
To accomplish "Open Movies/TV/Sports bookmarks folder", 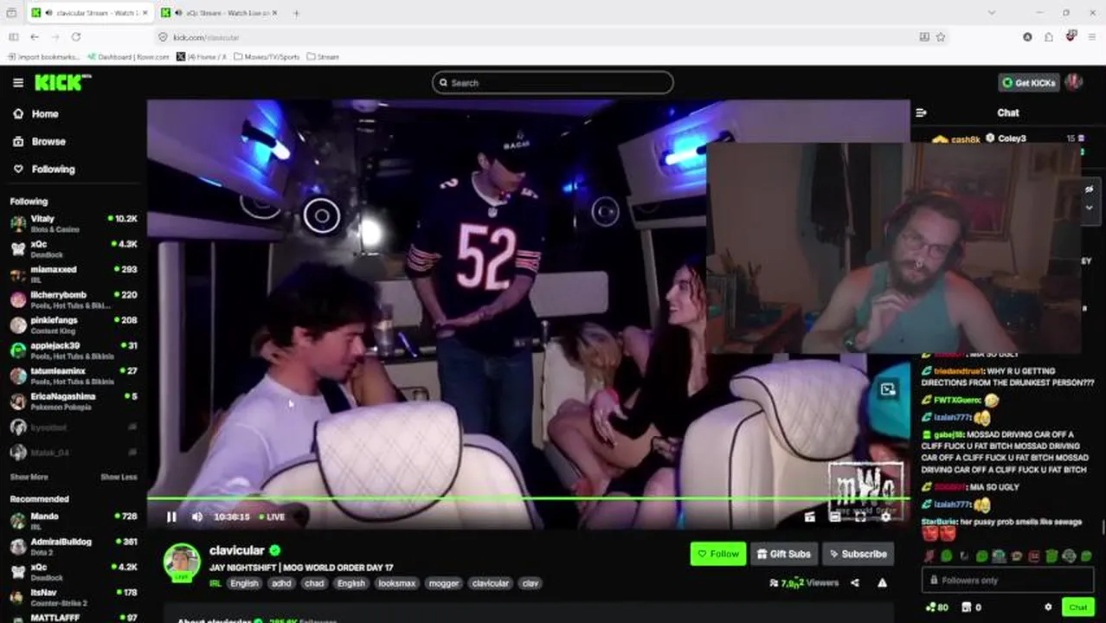I will point(267,57).
